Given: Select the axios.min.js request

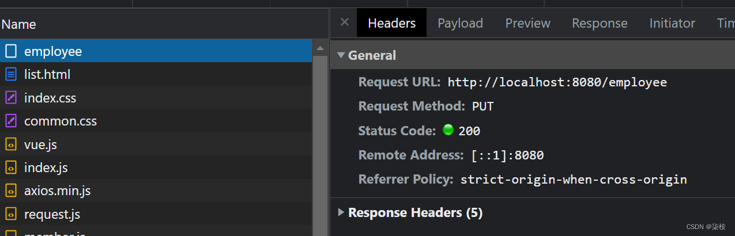Looking at the screenshot, I should coord(156,191).
